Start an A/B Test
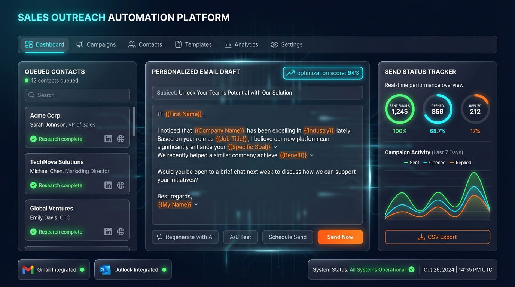Viewport: 515px width, 287px height. coord(240,237)
